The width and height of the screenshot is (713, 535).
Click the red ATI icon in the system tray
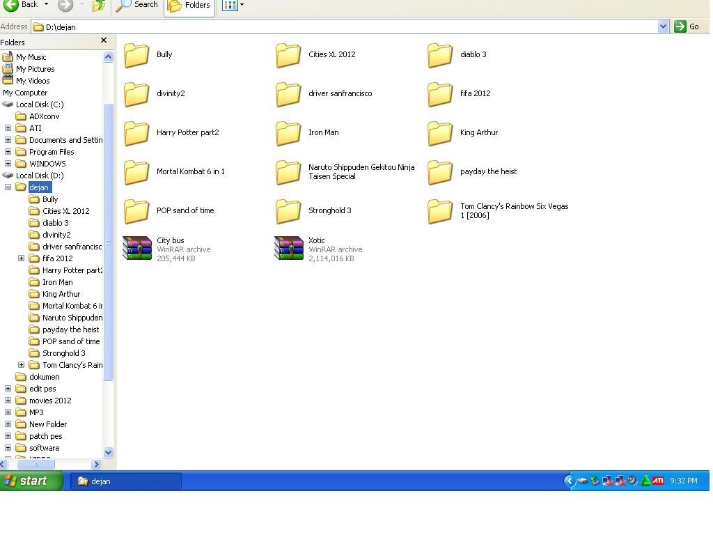tap(658, 481)
